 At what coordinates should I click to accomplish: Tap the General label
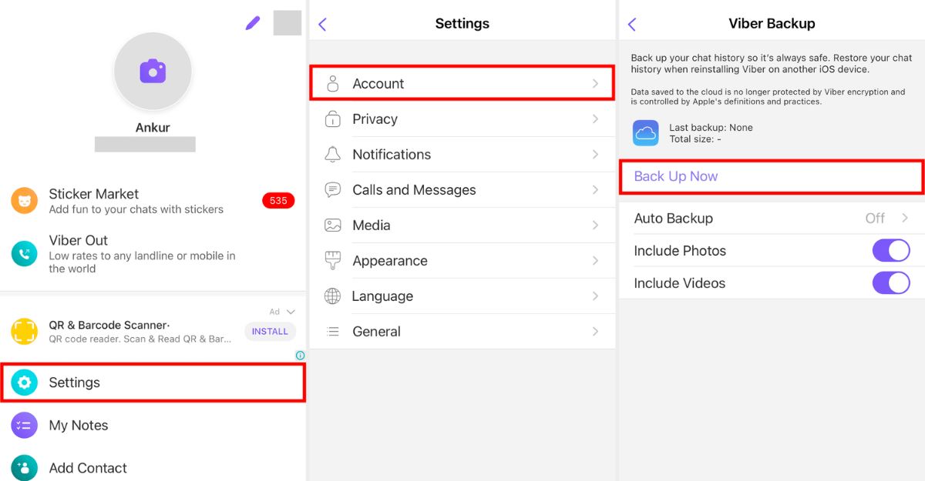[376, 332]
